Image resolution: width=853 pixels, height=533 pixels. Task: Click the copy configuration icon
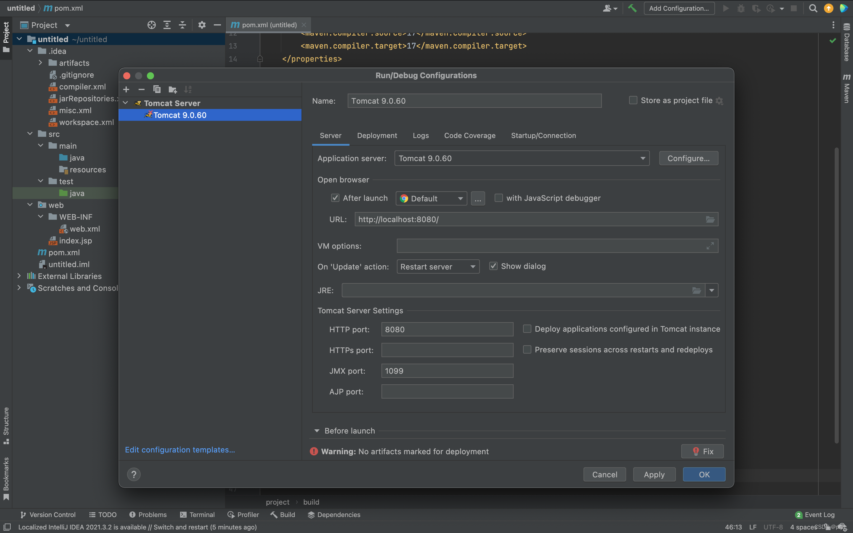(157, 89)
